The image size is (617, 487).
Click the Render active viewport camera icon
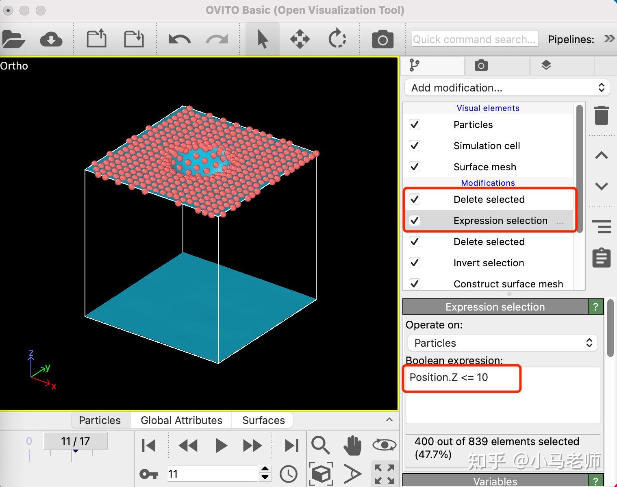click(382, 39)
